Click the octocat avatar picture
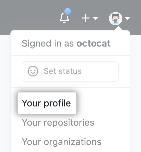This screenshot has height=152, width=141. click(116, 19)
